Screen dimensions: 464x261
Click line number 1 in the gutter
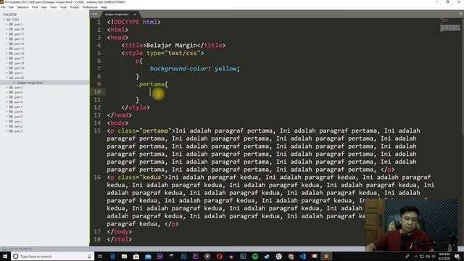point(99,22)
